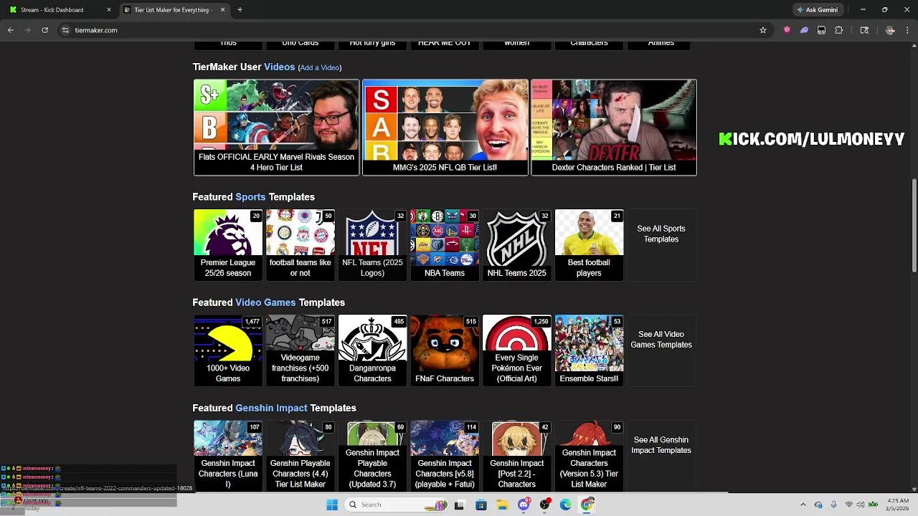
Task: Open the 1000+ Video Games template
Action: coord(228,350)
